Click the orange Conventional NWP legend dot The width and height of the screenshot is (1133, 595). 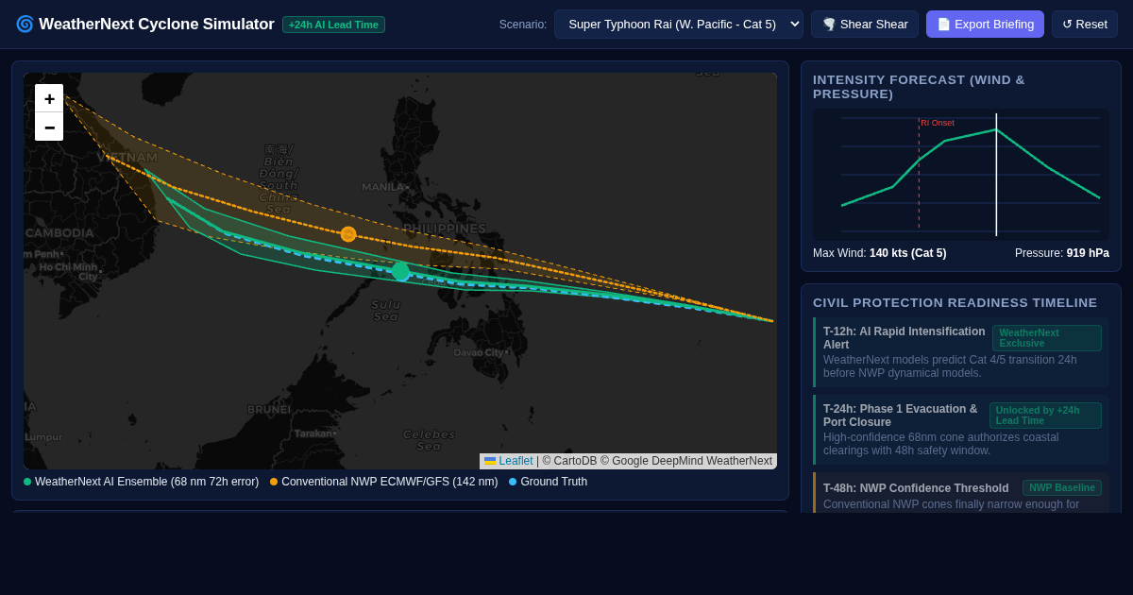(x=274, y=482)
